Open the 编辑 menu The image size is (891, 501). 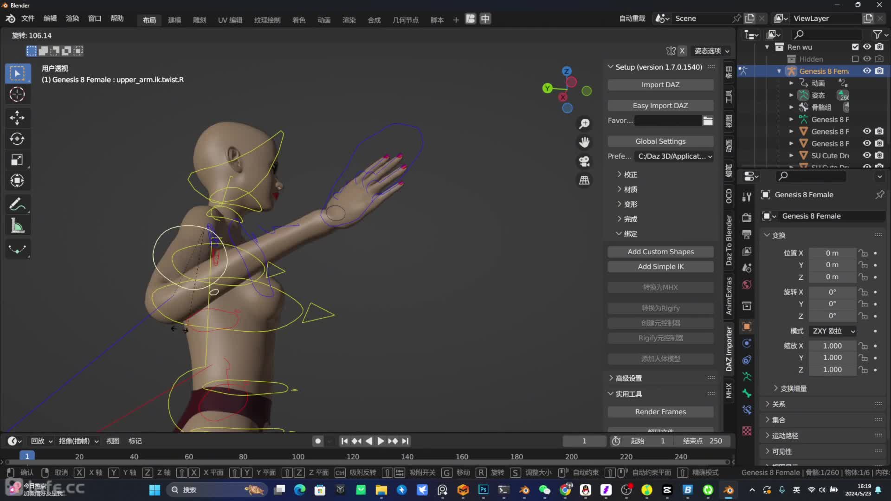[x=50, y=19]
